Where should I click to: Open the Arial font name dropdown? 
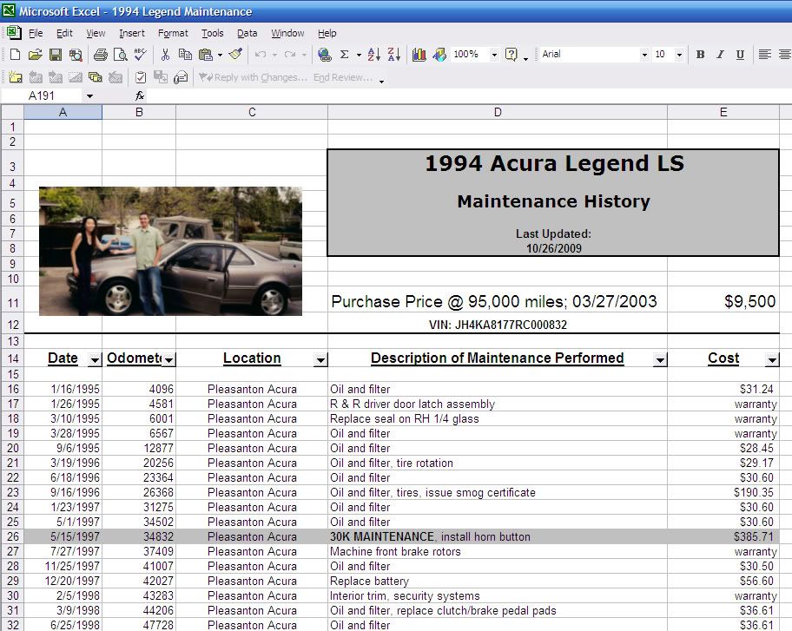click(644, 55)
